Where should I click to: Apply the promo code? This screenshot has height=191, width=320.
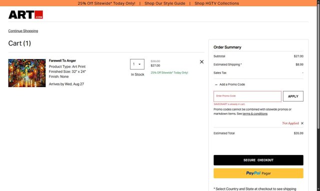[x=293, y=96]
